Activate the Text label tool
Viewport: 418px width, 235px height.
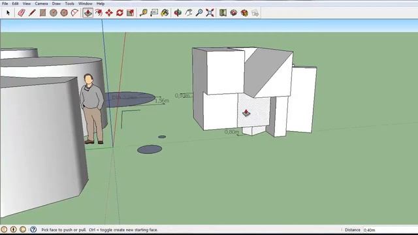[154, 12]
